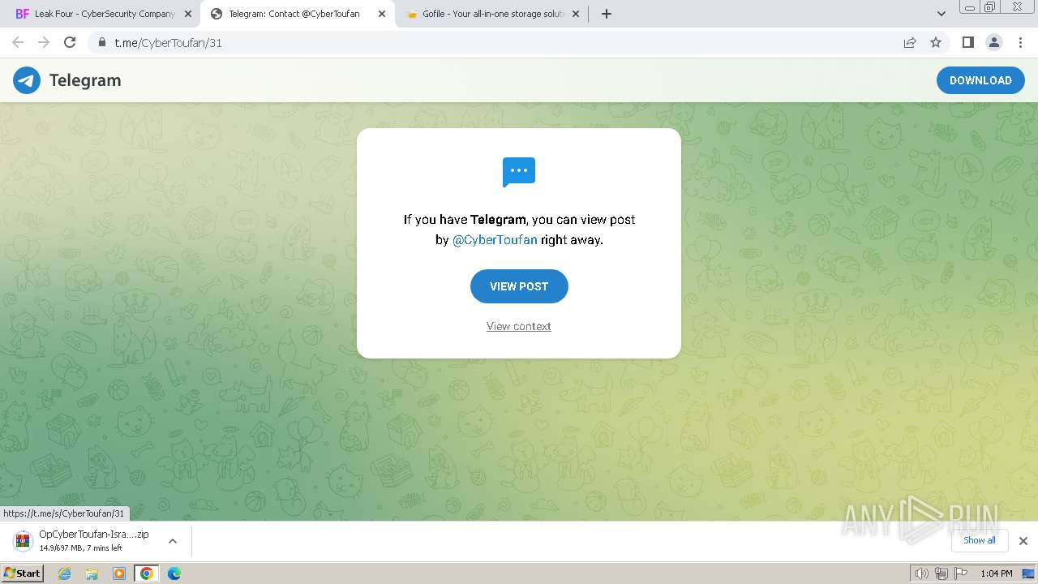Viewport: 1038px width, 584px height.
Task: Reload the page with refresh icon
Action: pyautogui.click(x=70, y=42)
